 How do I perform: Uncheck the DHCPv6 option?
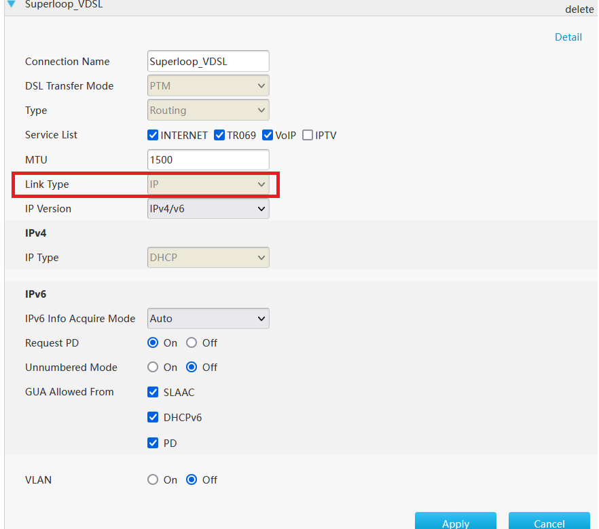click(x=153, y=417)
